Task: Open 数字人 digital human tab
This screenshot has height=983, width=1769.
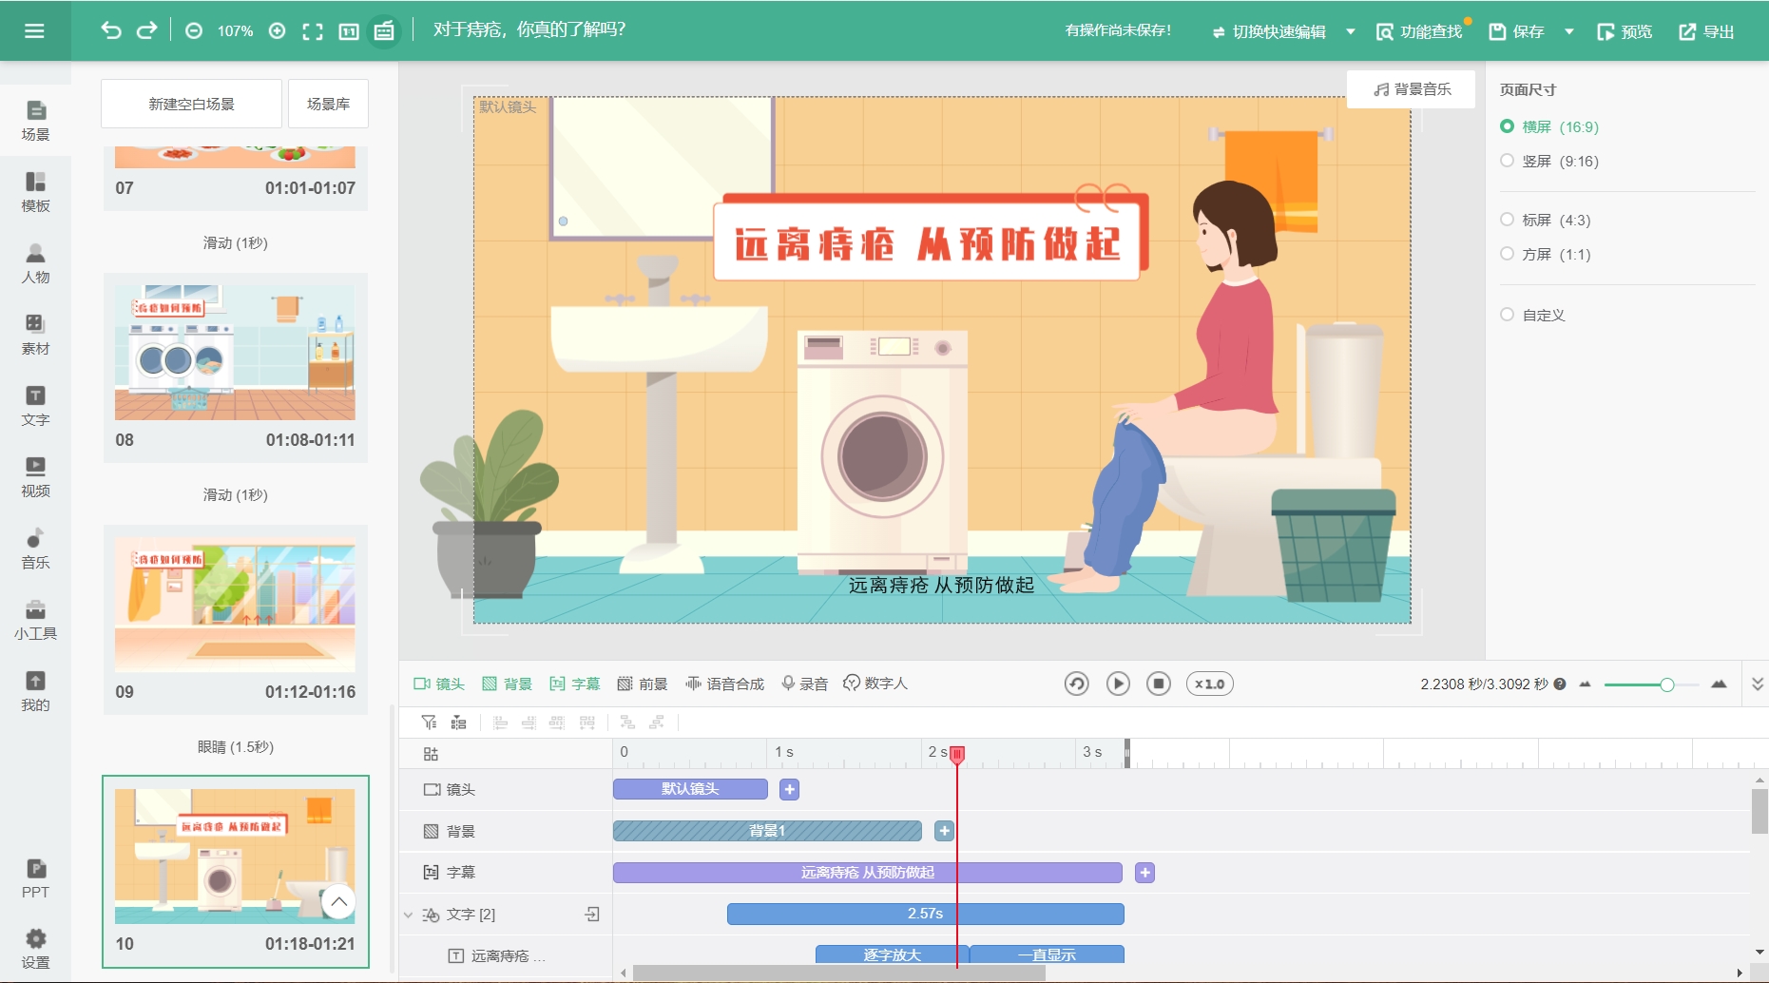Action: pos(875,684)
